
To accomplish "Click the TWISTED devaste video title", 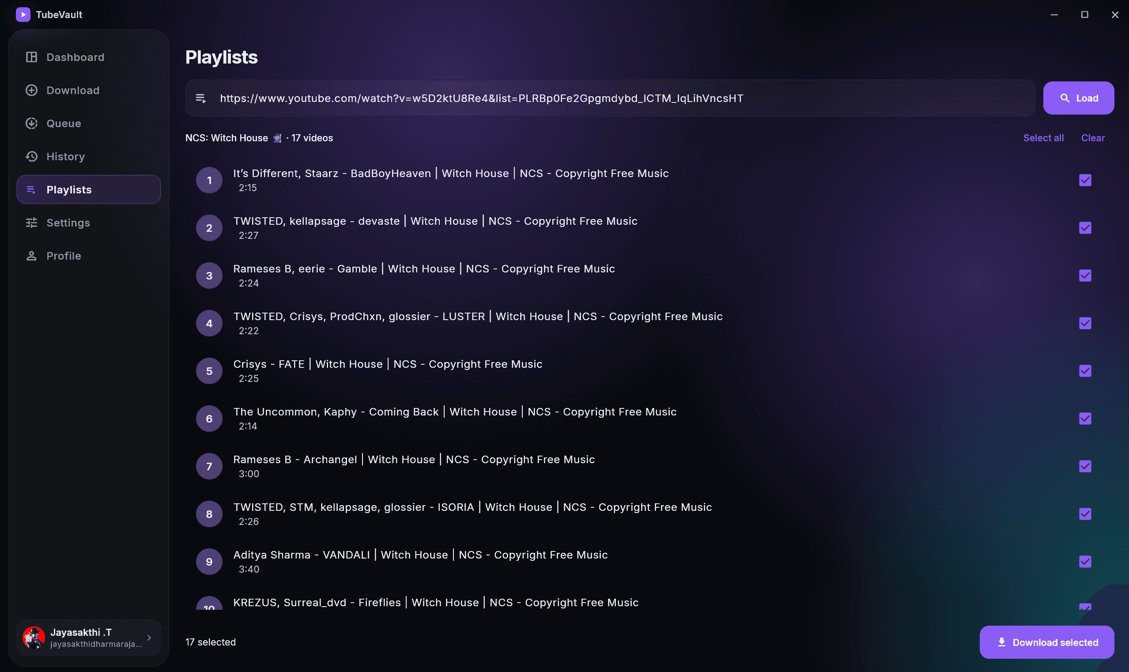I will click(435, 221).
